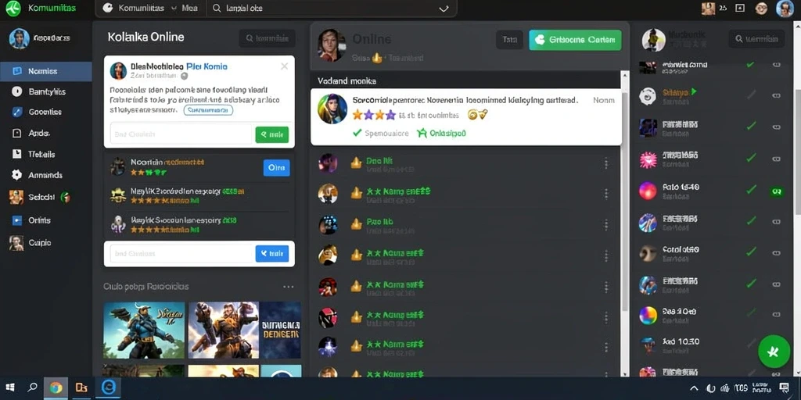Click the thumbs-up icon beside Dno Nk

click(x=356, y=162)
